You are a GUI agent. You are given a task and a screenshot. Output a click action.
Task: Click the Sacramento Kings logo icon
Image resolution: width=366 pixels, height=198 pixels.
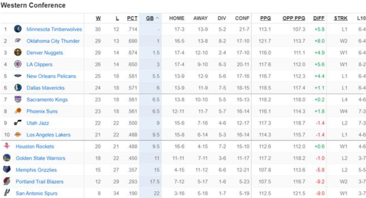coord(18,99)
